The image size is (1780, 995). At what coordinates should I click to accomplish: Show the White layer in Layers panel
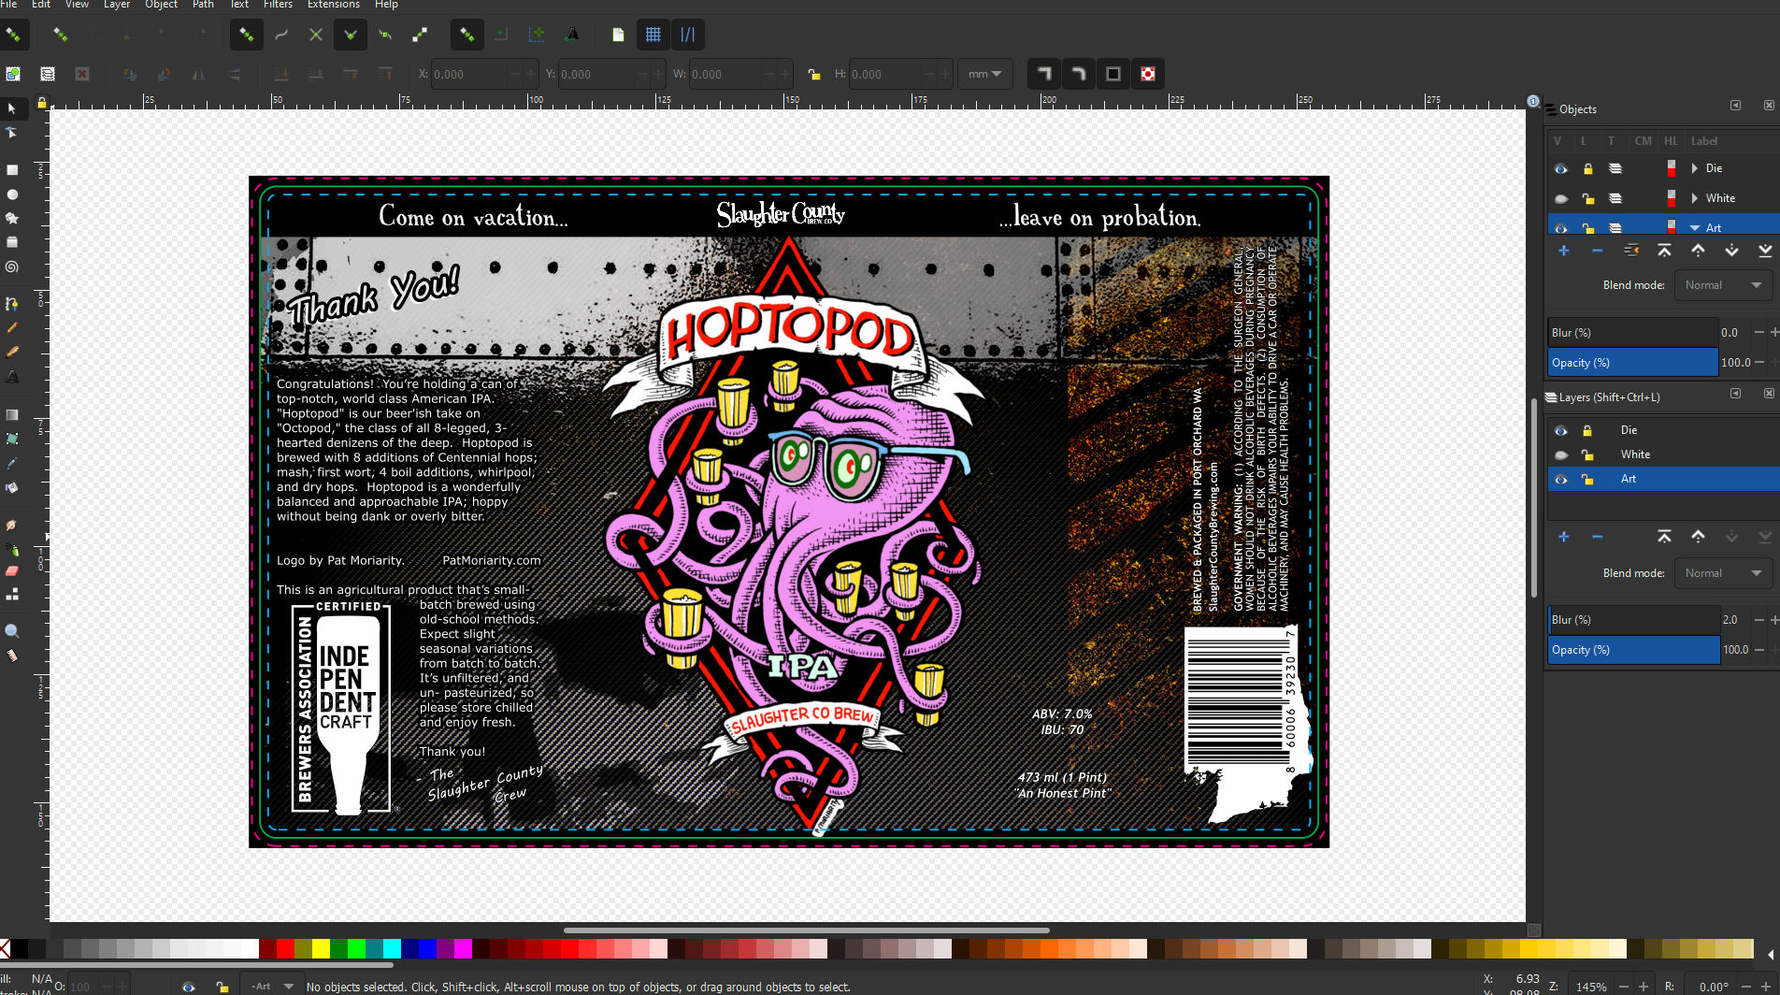tap(1560, 455)
